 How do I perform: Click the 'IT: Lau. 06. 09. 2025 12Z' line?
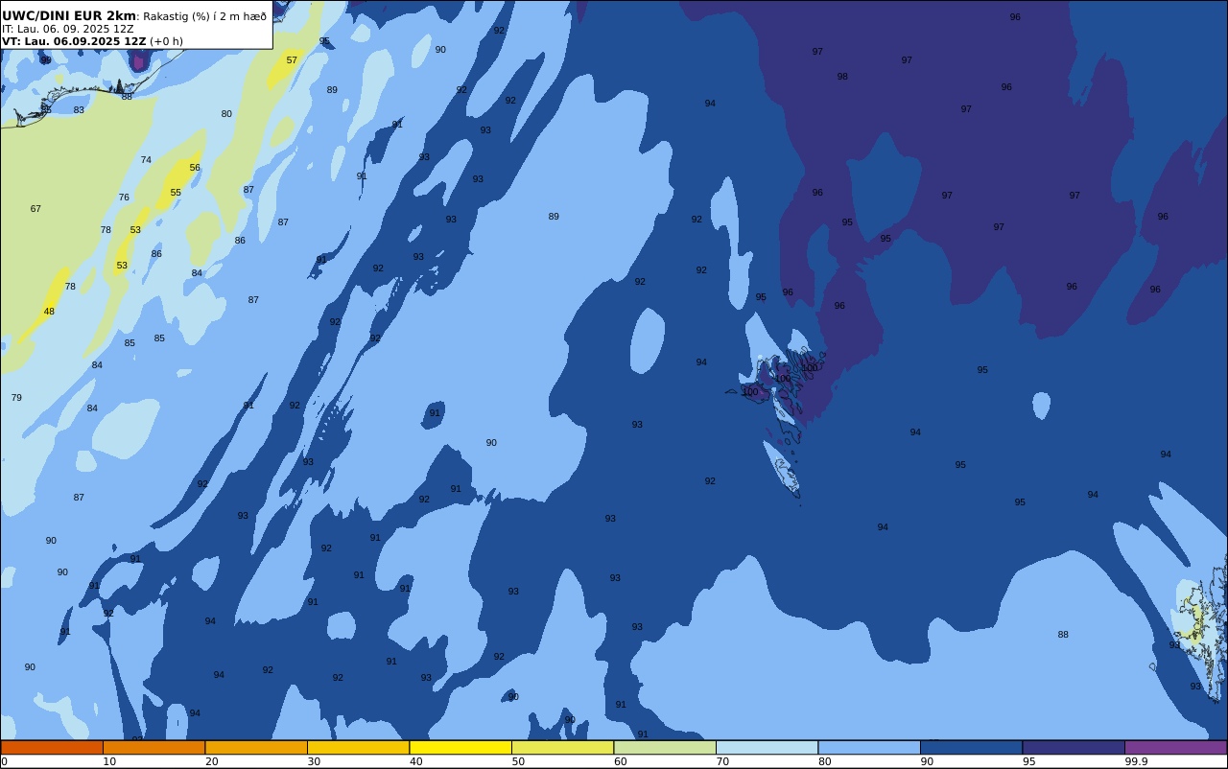pos(68,29)
